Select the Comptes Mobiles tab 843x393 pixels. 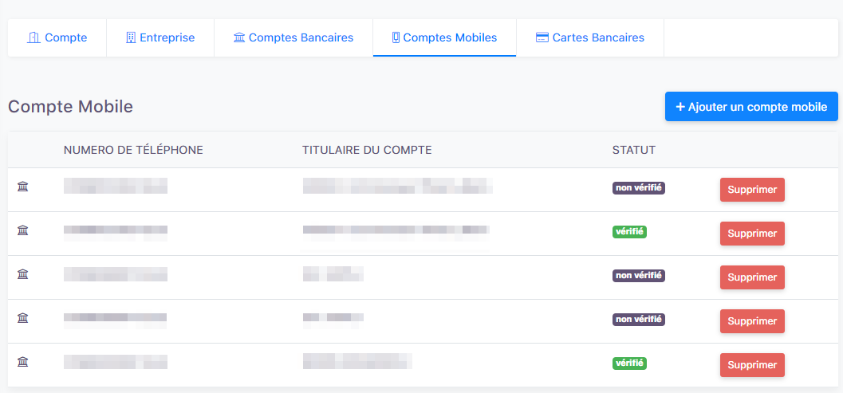[x=444, y=37]
